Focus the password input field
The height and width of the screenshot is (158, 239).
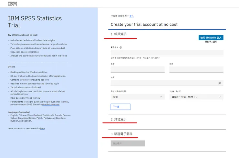[167, 83]
